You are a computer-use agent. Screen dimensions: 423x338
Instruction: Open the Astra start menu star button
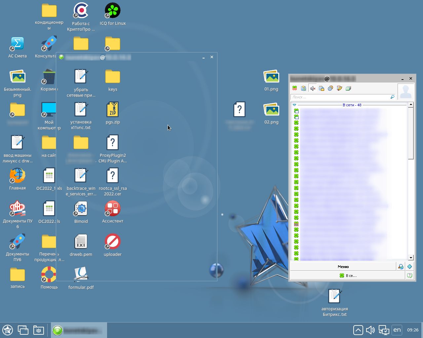[8, 330]
